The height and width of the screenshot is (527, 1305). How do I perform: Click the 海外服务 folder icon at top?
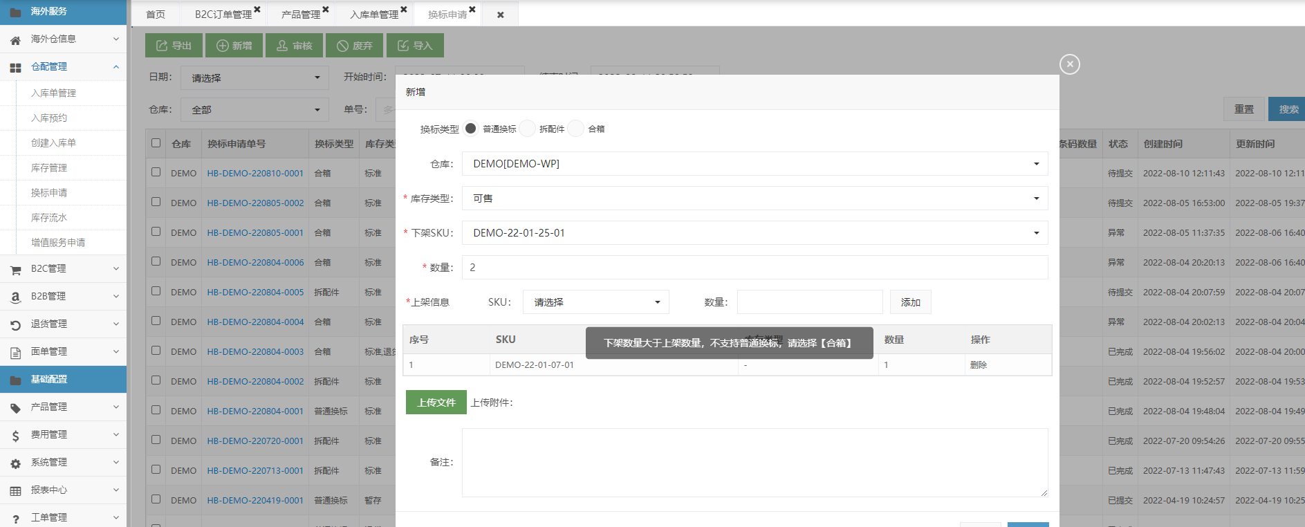15,12
